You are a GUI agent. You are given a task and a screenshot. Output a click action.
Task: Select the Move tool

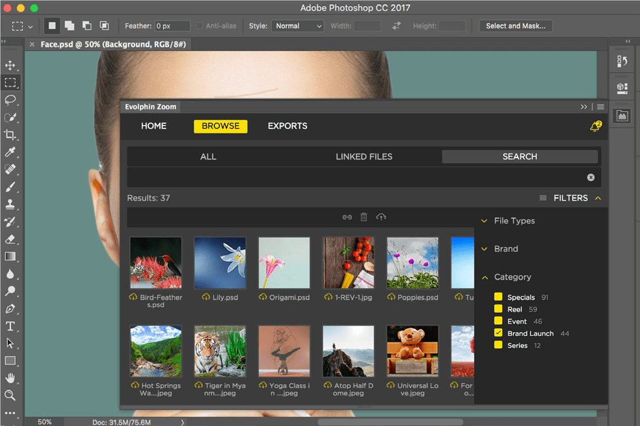tap(10, 65)
